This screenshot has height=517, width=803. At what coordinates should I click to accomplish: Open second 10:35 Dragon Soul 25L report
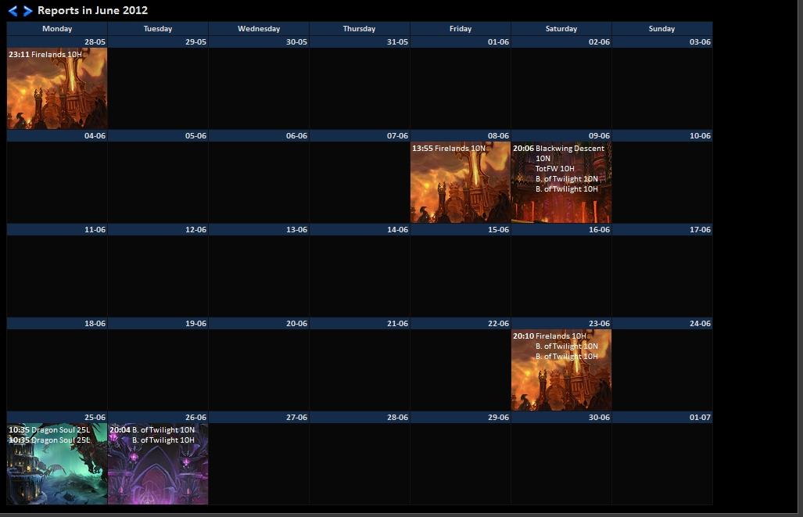coord(49,440)
